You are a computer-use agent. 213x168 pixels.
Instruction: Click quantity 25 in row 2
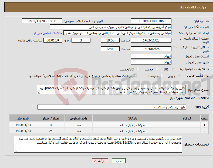[51, 131]
